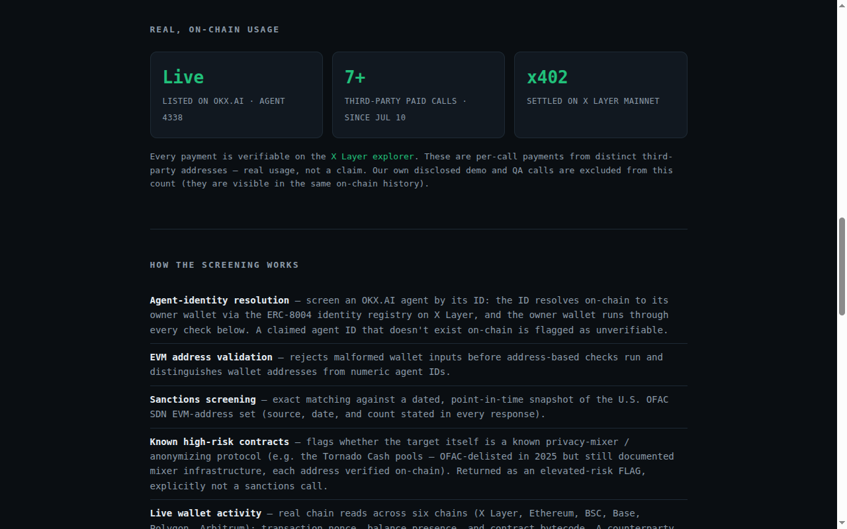Image resolution: width=847 pixels, height=529 pixels.
Task: Click the Known high-risk contracts title
Action: 220,442
